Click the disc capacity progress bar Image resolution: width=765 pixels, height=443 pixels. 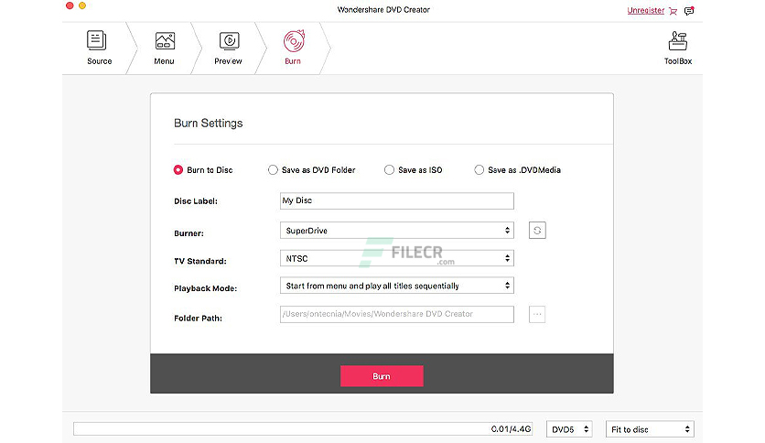[303, 429]
